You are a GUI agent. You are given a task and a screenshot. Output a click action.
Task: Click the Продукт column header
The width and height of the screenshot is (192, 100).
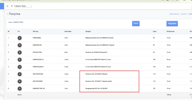click(x=88, y=31)
